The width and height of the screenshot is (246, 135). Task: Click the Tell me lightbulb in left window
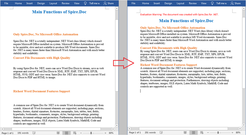[x=85, y=3]
